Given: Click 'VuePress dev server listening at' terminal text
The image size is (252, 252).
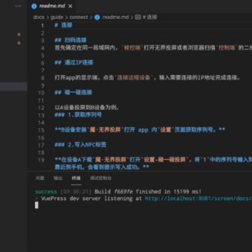Looking at the screenshot, I should click(x=92, y=199).
